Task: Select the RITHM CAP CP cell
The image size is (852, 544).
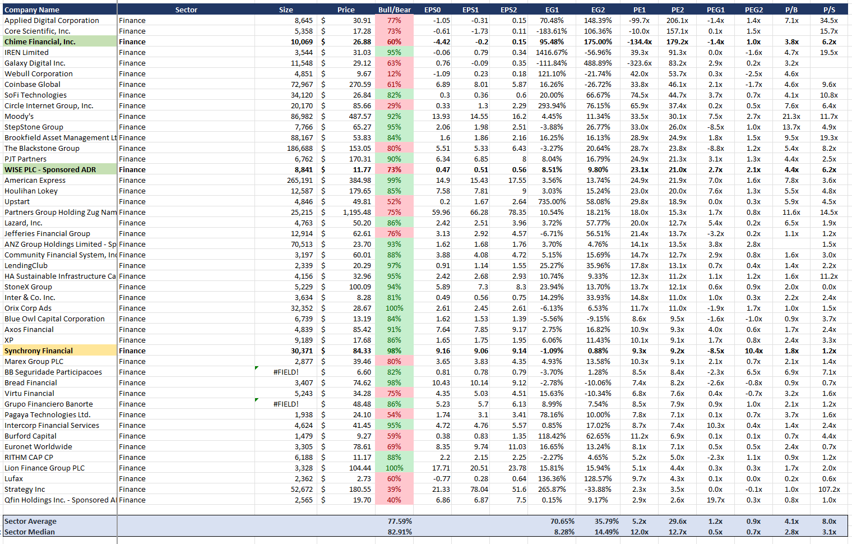Action: point(59,457)
